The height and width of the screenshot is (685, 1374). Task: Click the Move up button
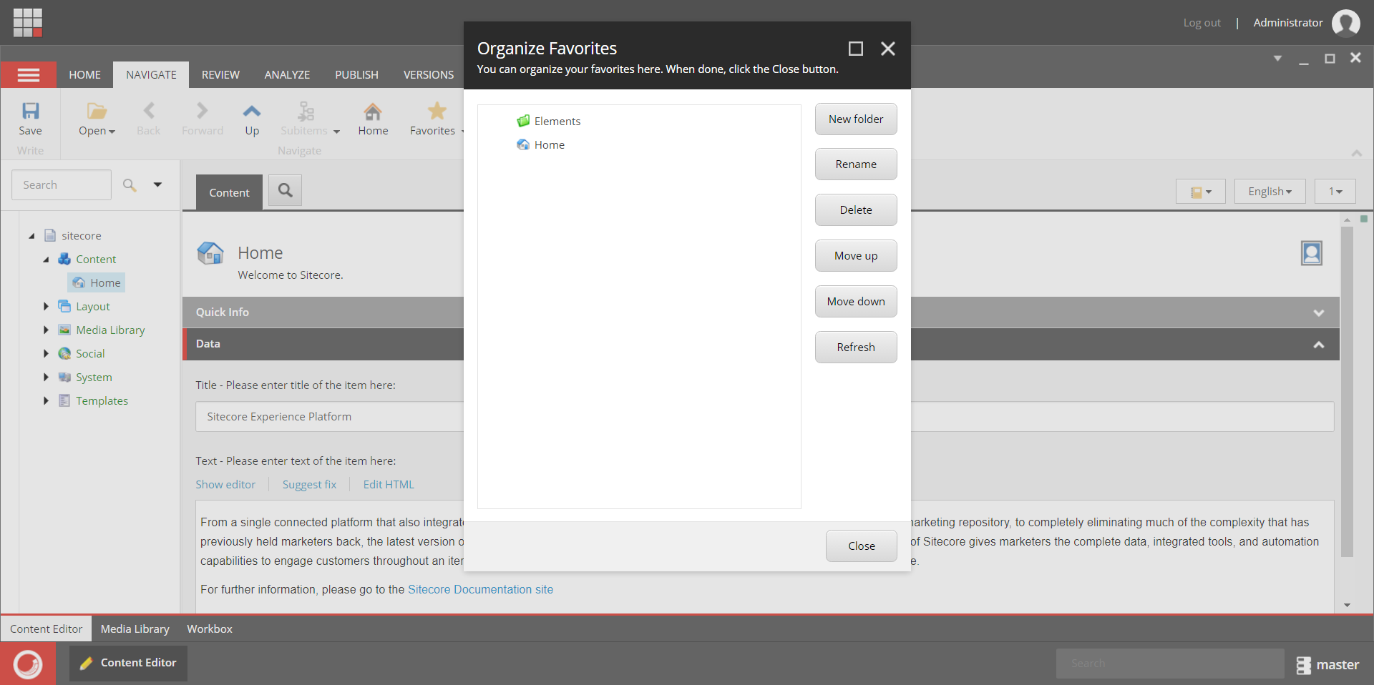pos(856,256)
